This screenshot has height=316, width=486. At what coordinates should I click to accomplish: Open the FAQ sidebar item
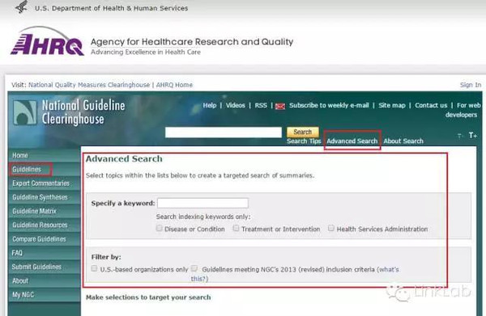pyautogui.click(x=45, y=253)
